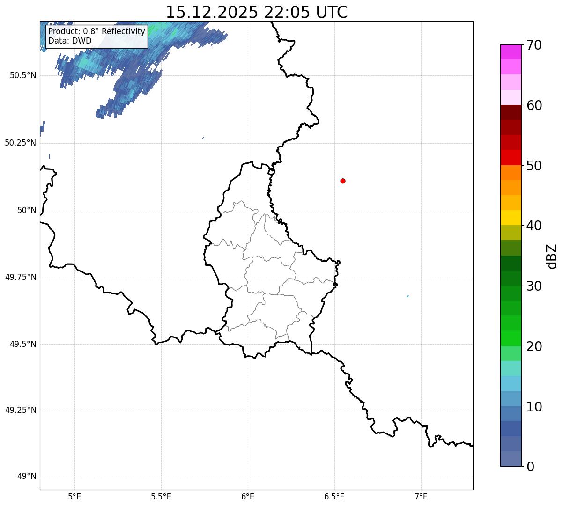This screenshot has height=506, width=563.
Task: Click the 0 value on the colorbar
Action: 529,467
